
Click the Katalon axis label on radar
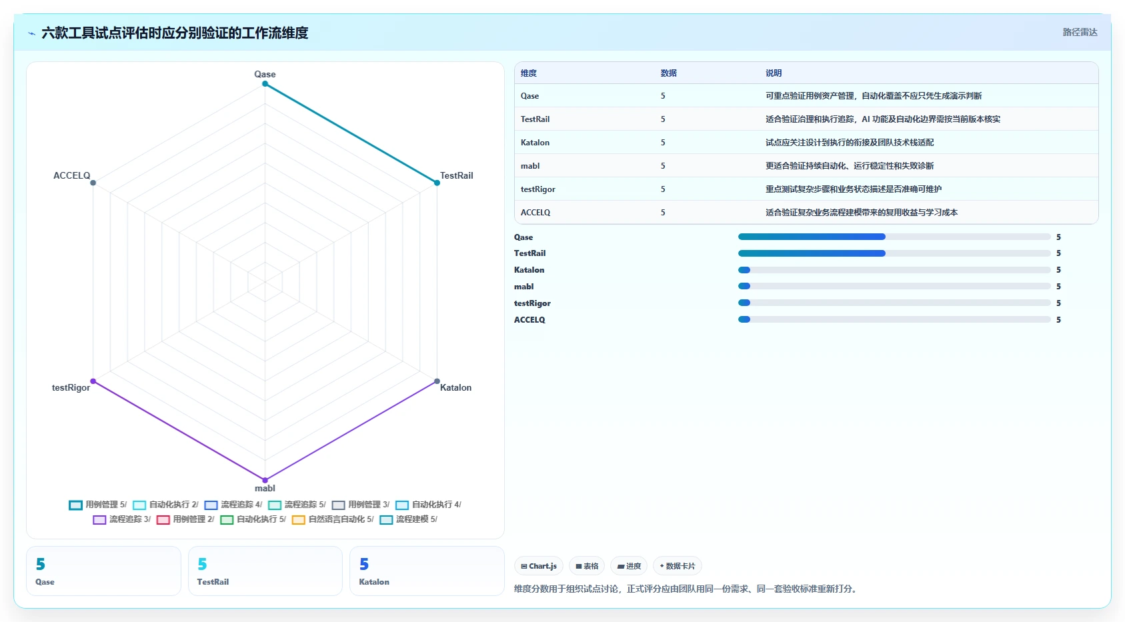(455, 387)
